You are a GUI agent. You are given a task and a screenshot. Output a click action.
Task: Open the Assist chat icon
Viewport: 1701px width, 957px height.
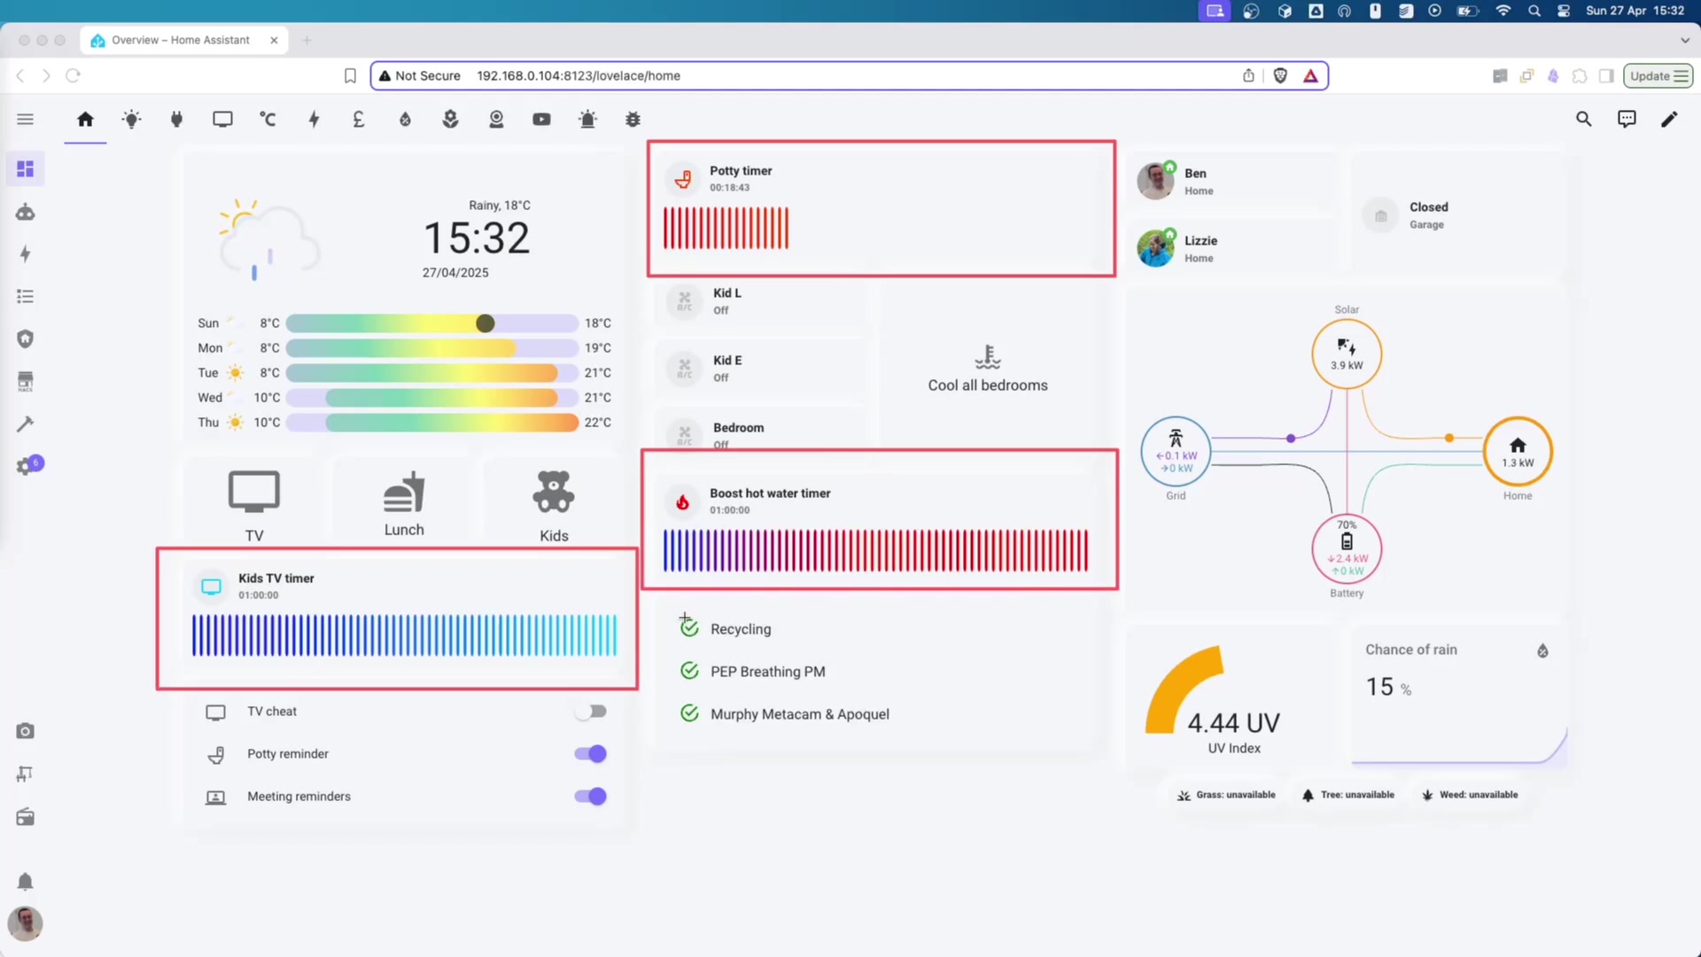[1627, 119]
